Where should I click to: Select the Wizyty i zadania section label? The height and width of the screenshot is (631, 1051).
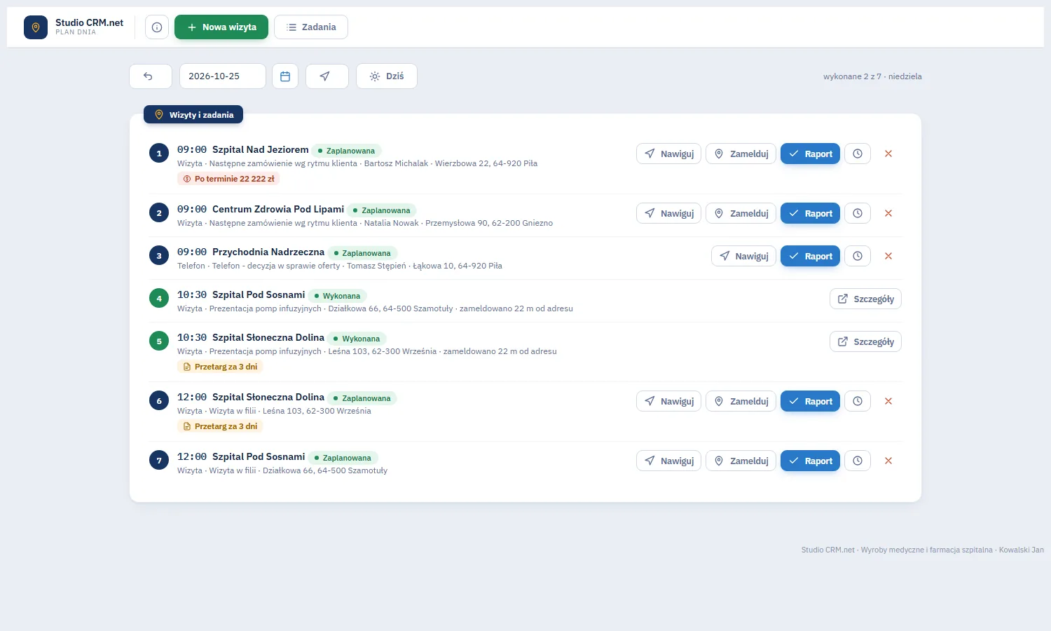click(x=193, y=114)
